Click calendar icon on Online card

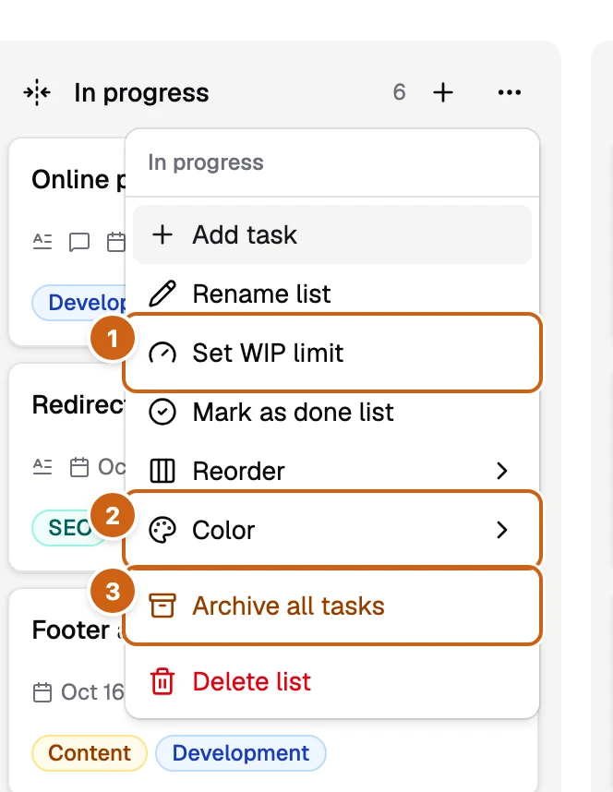[116, 242]
